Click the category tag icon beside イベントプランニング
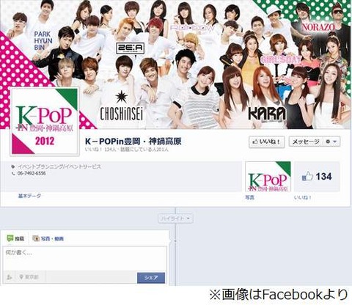 13,166
